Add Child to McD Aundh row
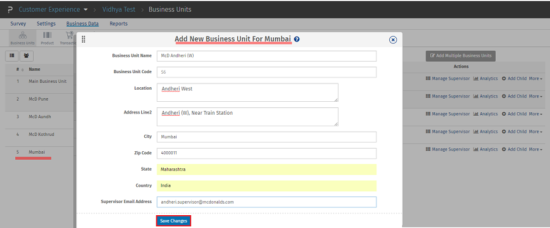 click(514, 114)
